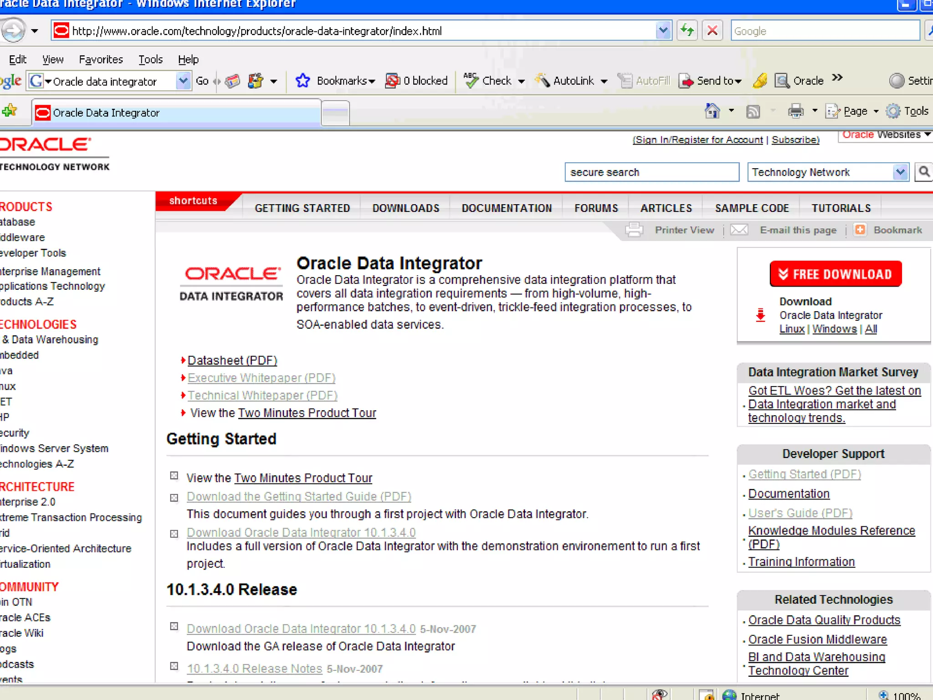
Task: Open a new blank browser tab
Action: (x=335, y=113)
